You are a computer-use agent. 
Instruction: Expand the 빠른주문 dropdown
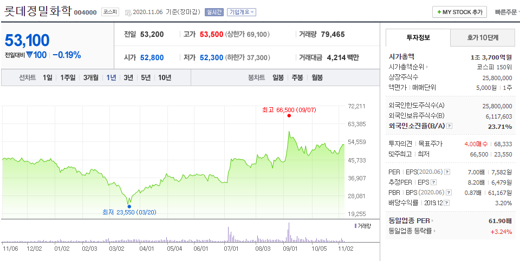point(507,12)
